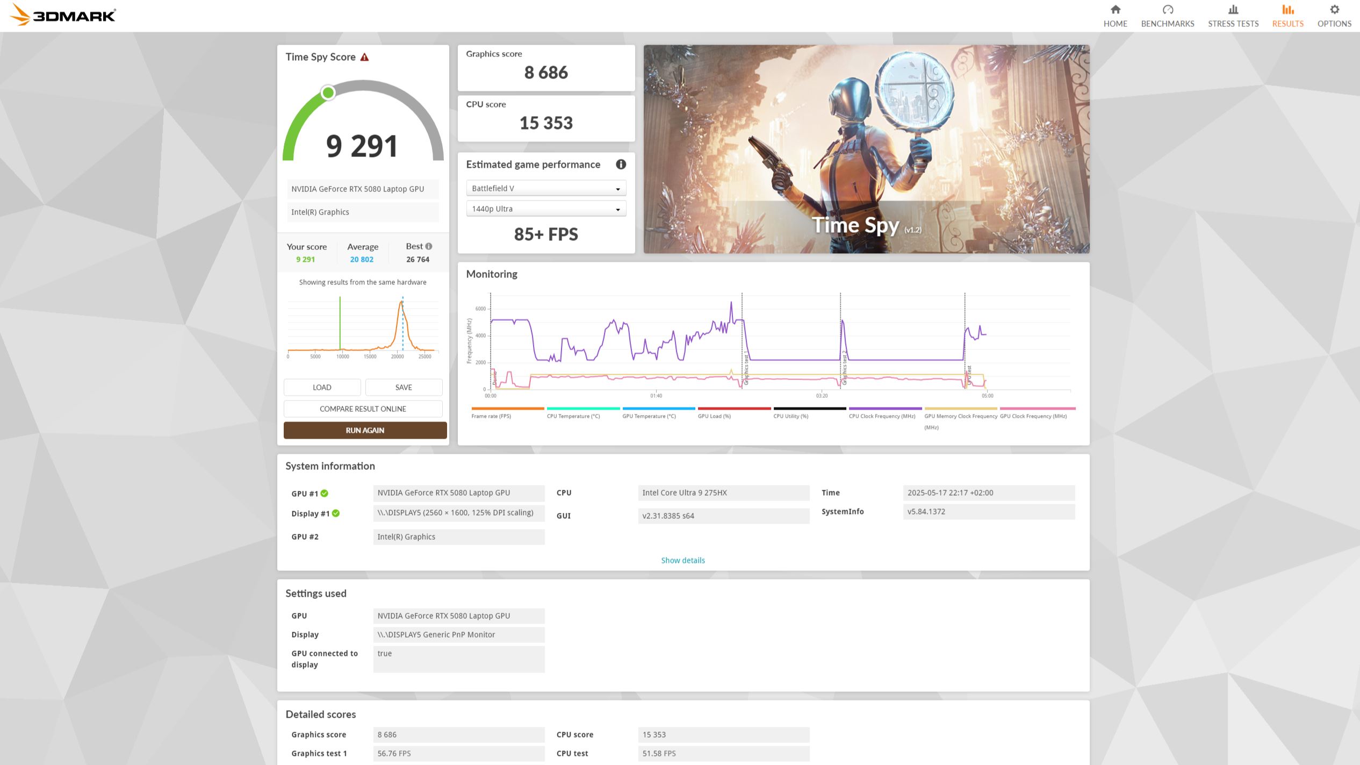Toggle CPU Utility (%) legend in Monitoring
1360x765 pixels.
tap(809, 412)
